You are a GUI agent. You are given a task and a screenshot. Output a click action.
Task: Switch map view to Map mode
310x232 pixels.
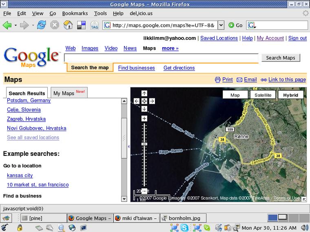tap(235, 95)
